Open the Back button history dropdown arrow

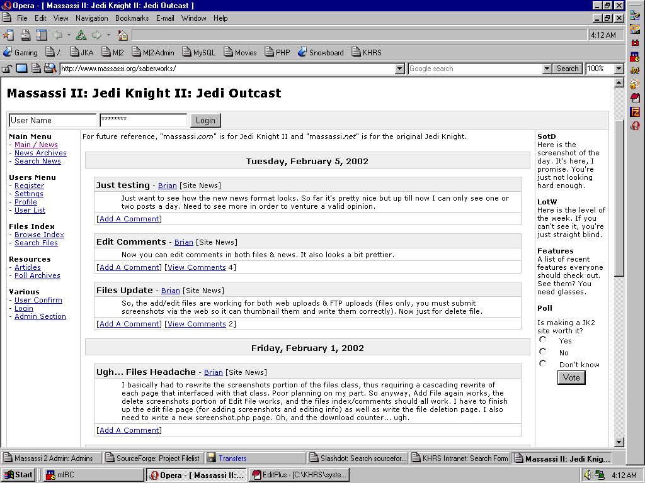69,35
